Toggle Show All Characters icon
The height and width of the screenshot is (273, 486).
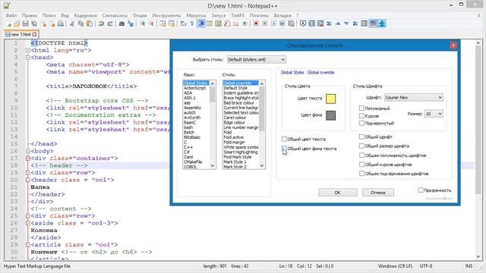pyautogui.click(x=192, y=24)
